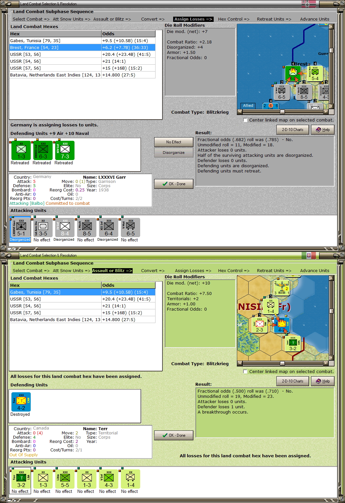Screen dimensions: 345x503
Task: Click the Tunisia map horizontal scroll thumb
Action: [x=282, y=363]
